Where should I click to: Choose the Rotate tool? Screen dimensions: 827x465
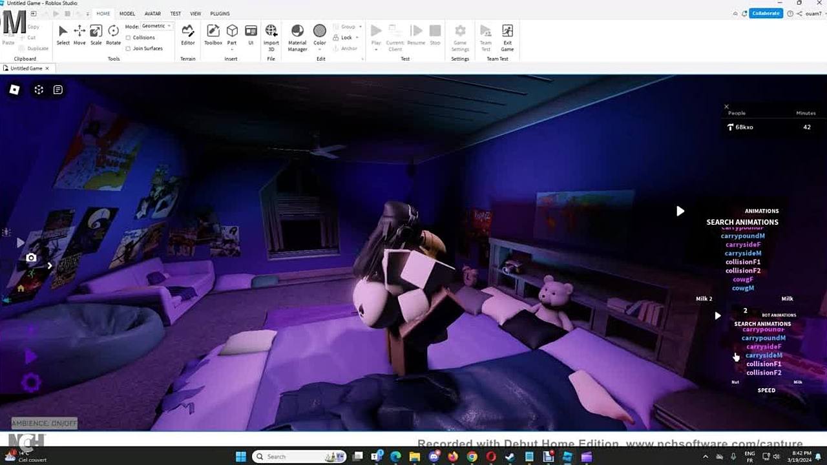(113, 35)
